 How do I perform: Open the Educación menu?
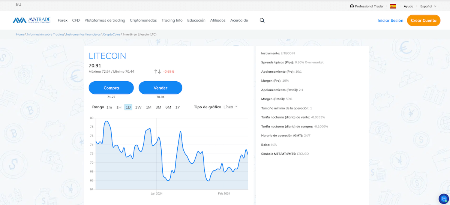[x=196, y=21]
